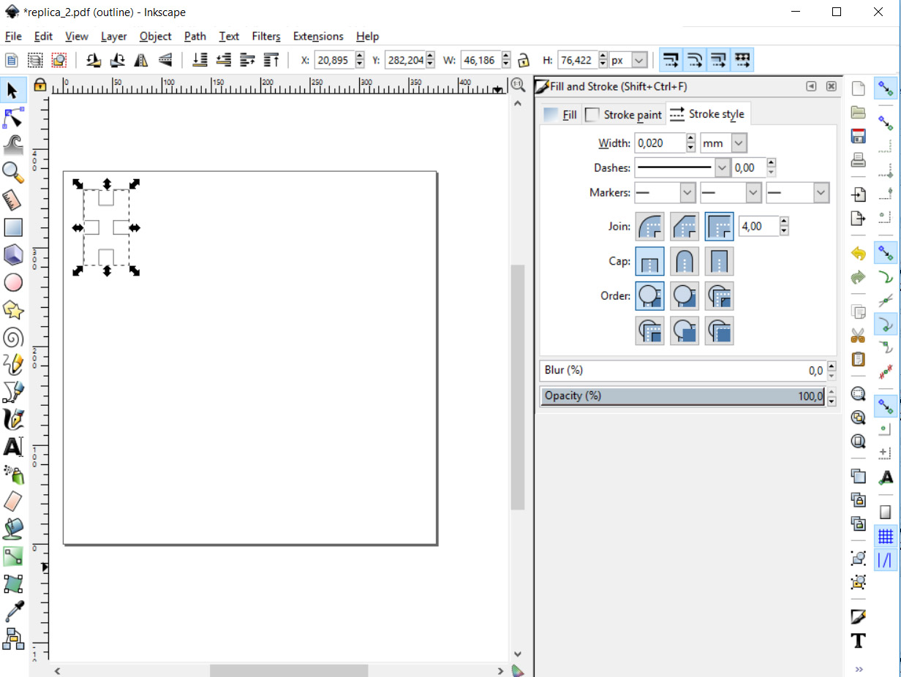
Task: Select the Paint Bucket fill tool
Action: tap(13, 529)
